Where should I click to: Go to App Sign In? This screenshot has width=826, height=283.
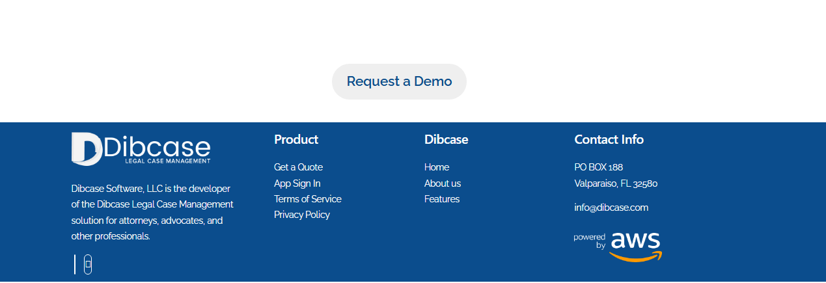(x=297, y=183)
